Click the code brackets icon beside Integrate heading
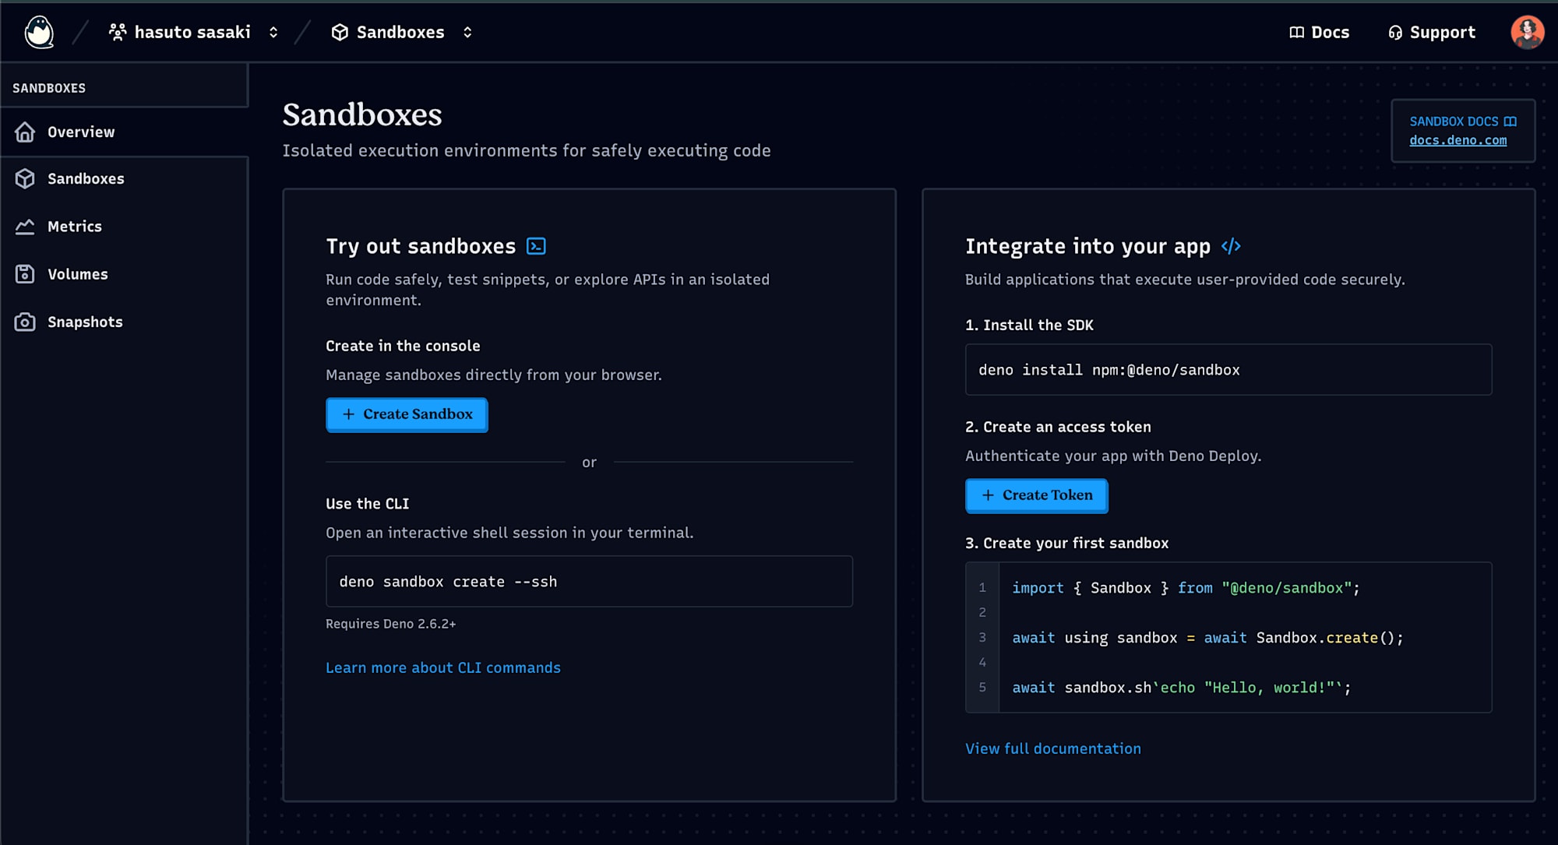1558x845 pixels. [x=1231, y=246]
